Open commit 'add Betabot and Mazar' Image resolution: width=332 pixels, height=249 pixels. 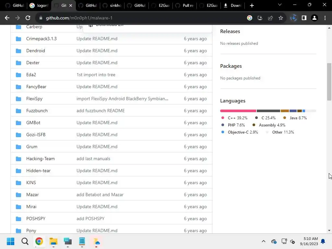point(100,195)
